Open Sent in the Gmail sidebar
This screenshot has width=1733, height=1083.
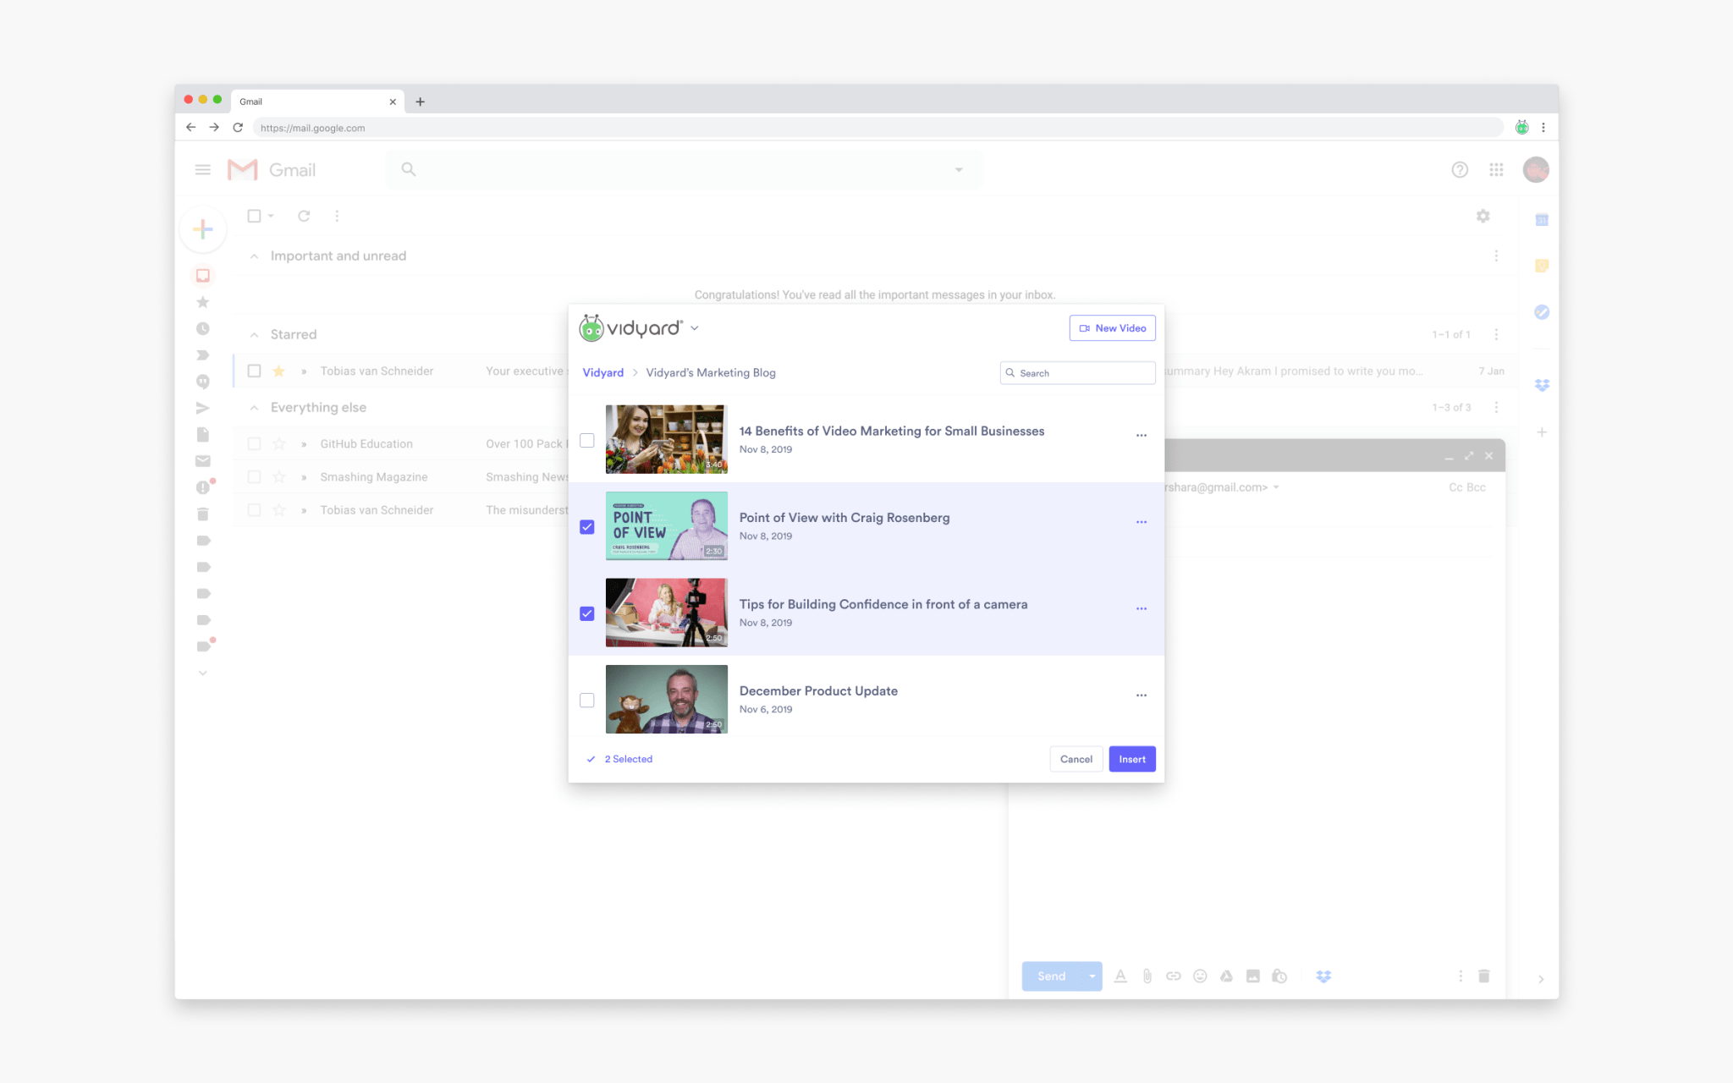pyautogui.click(x=203, y=408)
